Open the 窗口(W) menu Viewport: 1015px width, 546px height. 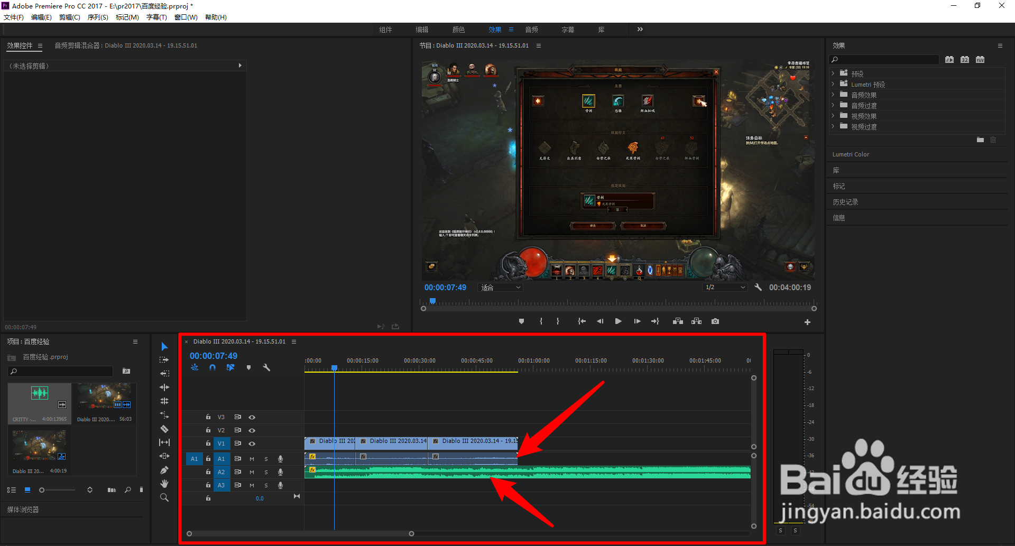tap(186, 17)
